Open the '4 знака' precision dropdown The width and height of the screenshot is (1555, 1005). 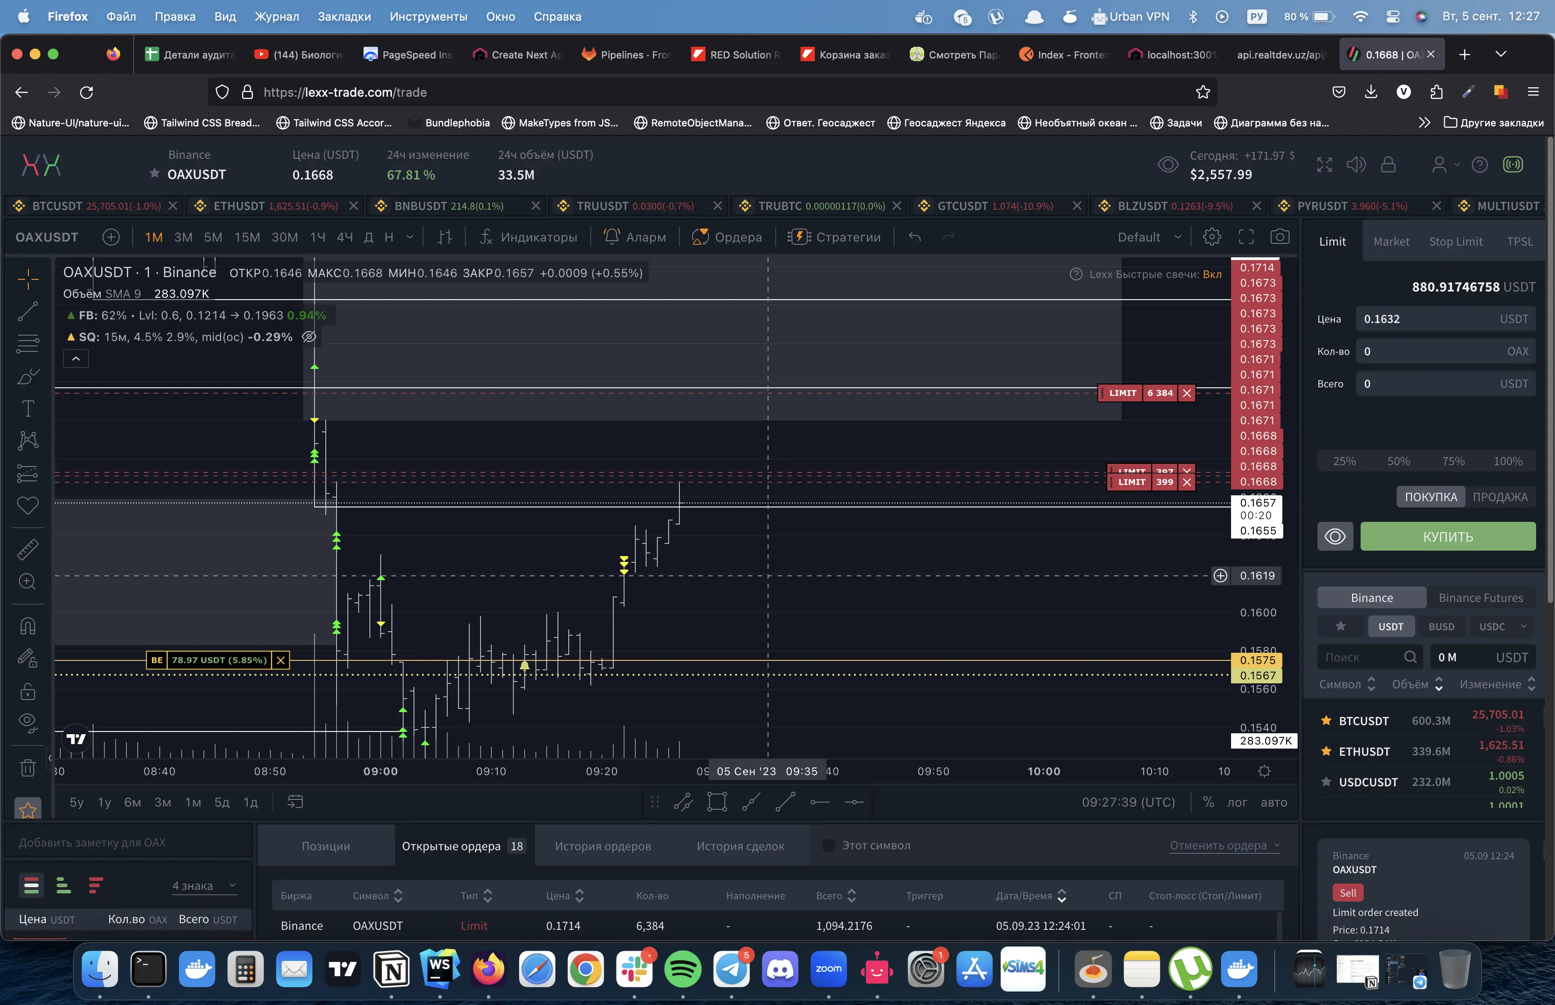click(203, 886)
